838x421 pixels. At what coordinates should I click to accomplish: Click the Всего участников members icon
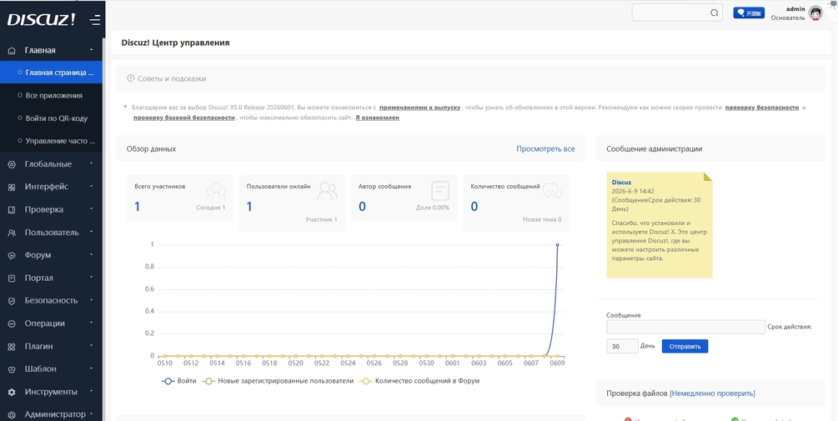click(x=216, y=191)
